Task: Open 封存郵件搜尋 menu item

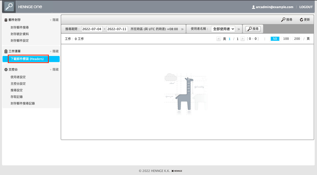Action: 20,27
